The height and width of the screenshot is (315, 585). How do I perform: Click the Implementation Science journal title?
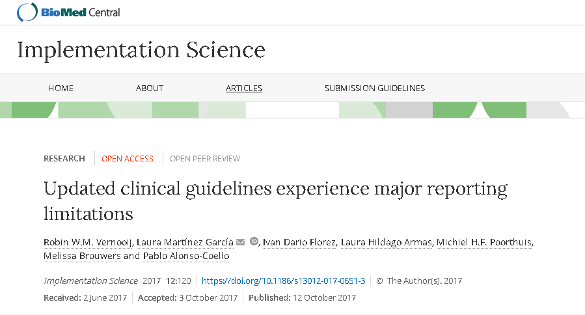141,50
